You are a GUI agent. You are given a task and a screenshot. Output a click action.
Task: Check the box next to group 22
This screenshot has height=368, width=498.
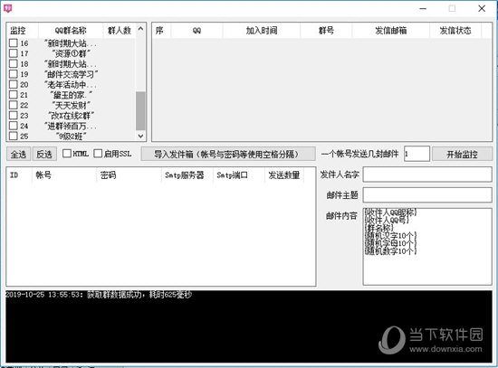tap(13, 105)
